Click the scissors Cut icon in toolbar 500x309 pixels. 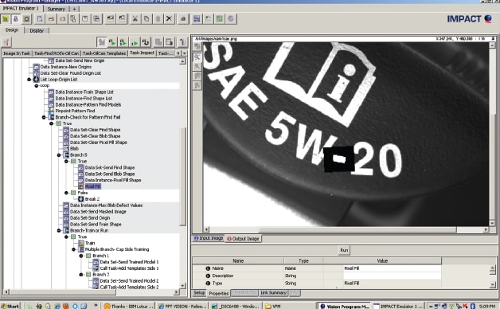point(135,19)
